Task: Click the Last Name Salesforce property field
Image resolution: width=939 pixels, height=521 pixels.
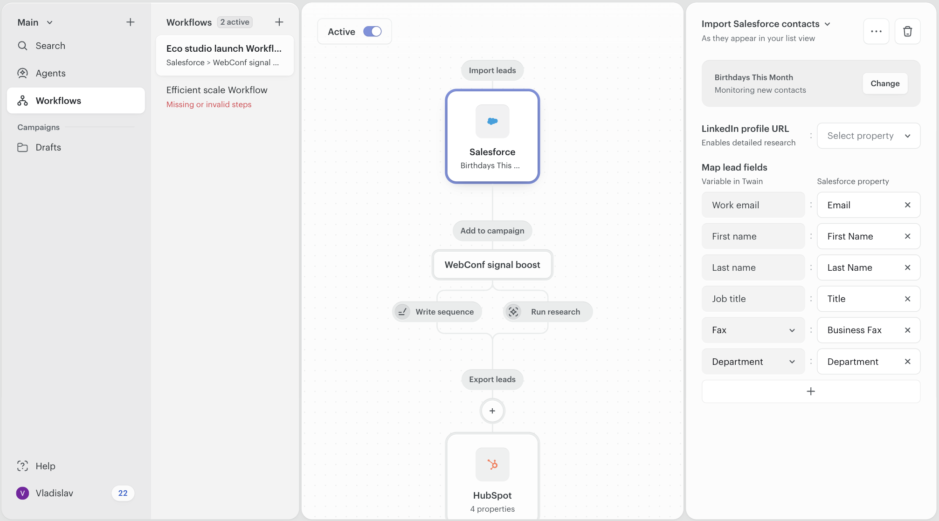Action: coord(869,267)
